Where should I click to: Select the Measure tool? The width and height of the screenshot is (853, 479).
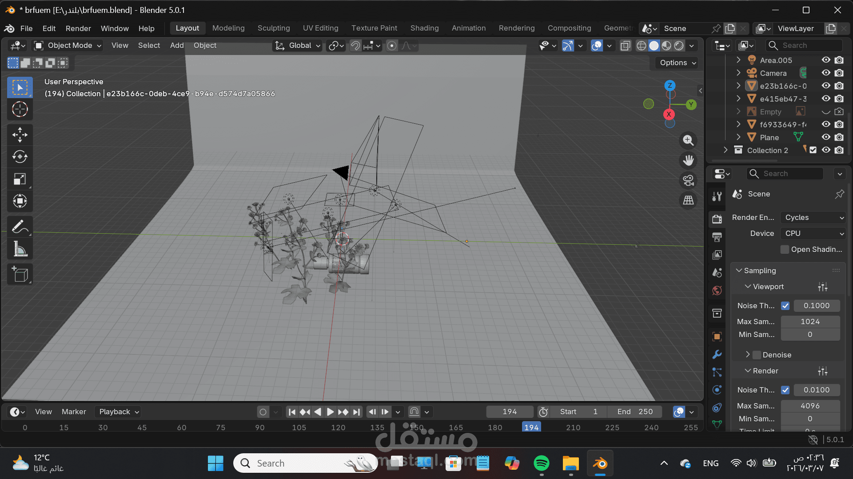click(20, 249)
